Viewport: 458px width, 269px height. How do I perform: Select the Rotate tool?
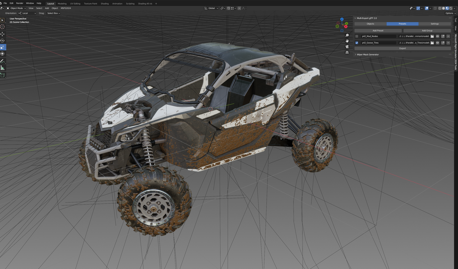click(x=2, y=41)
